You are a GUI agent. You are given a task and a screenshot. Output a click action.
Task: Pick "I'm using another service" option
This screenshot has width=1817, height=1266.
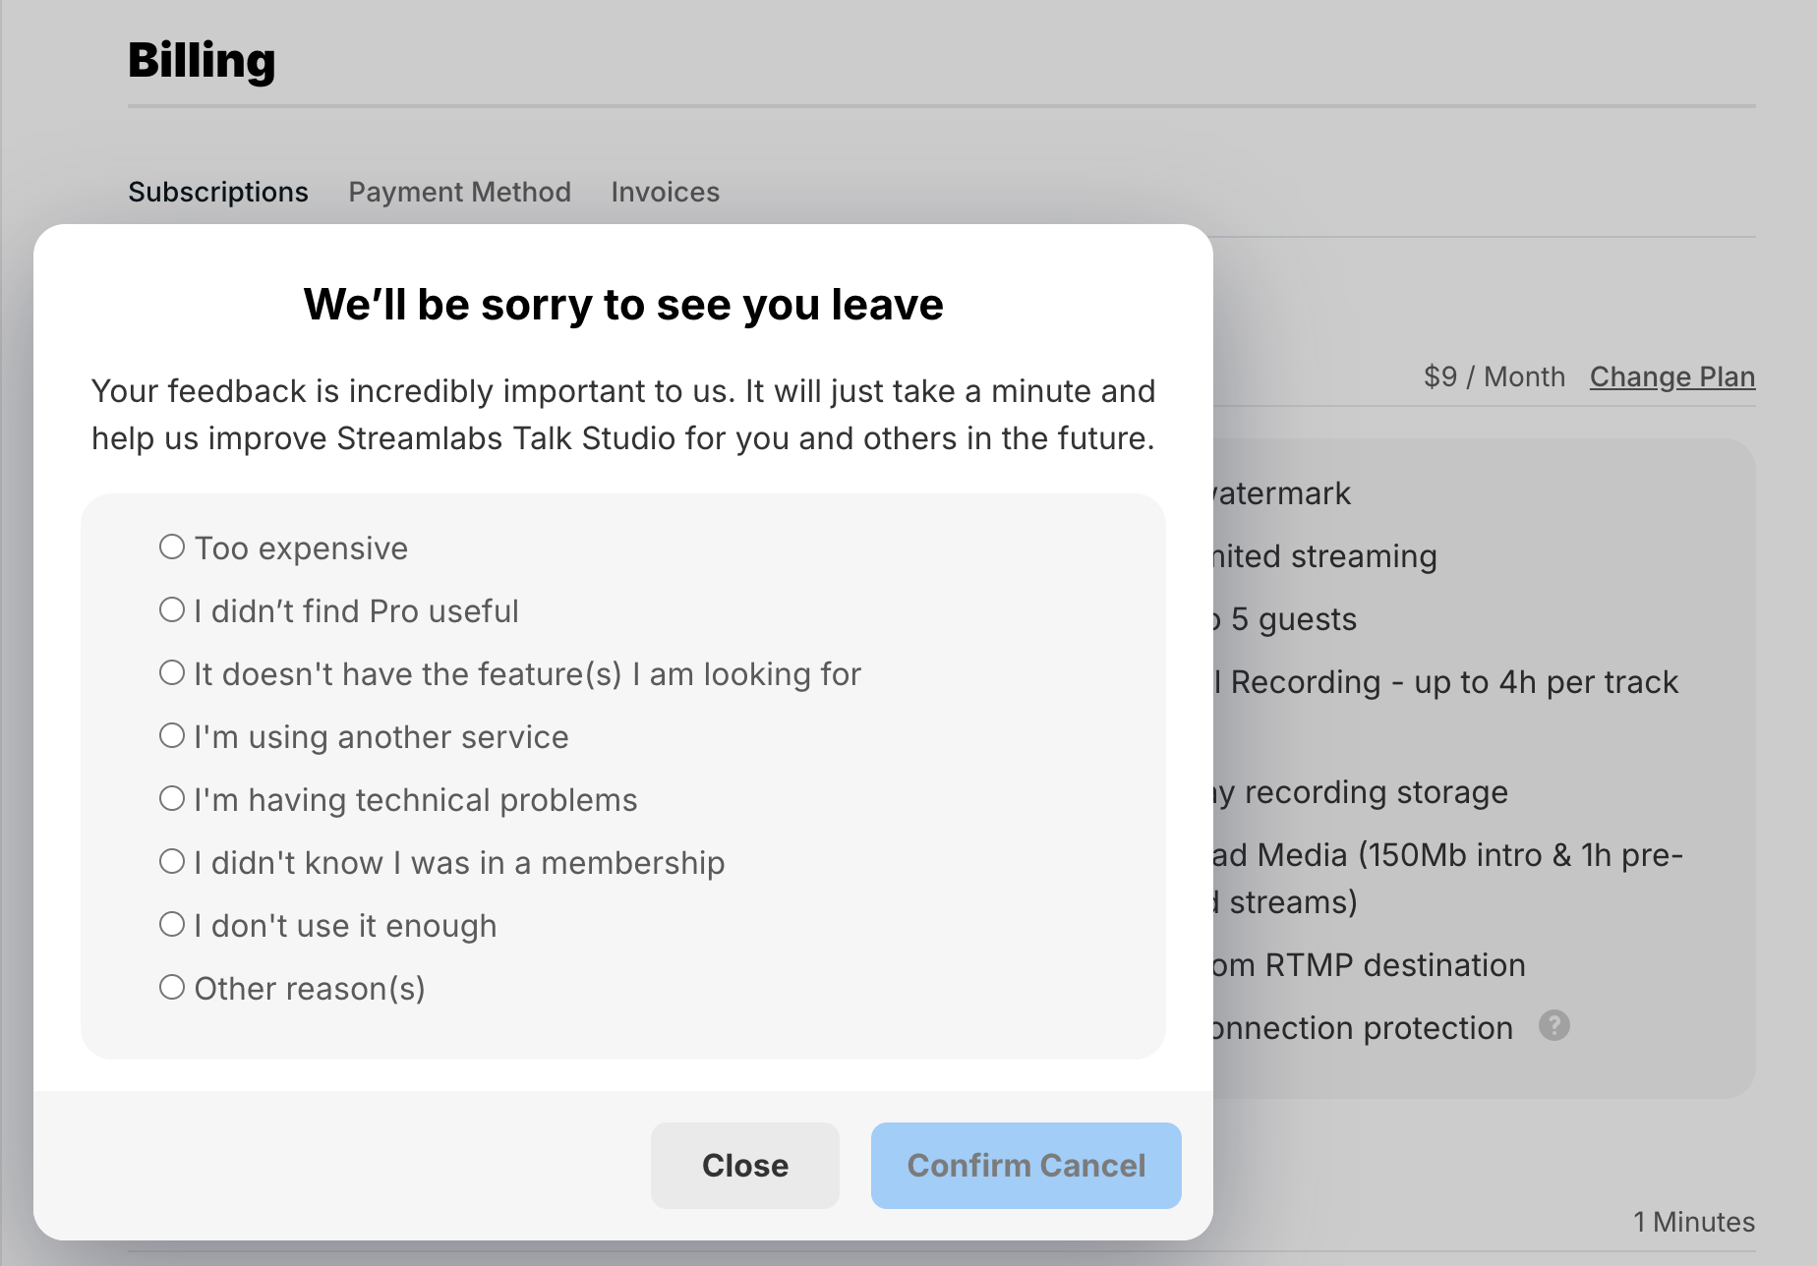[x=172, y=735]
